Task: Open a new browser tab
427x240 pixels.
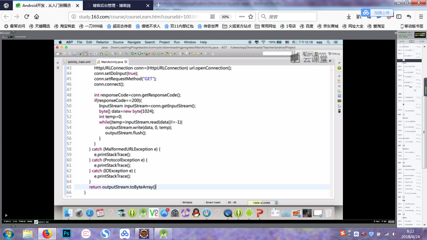Action: click(x=158, y=5)
